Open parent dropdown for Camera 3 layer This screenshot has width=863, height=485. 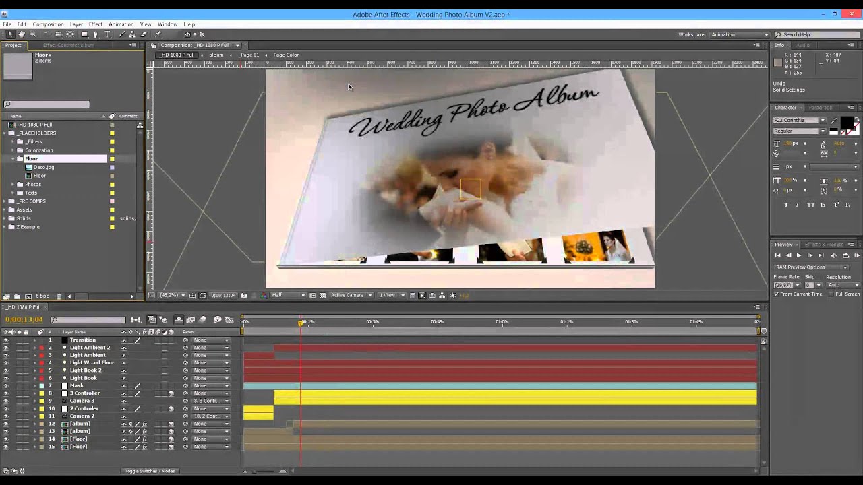coord(211,401)
